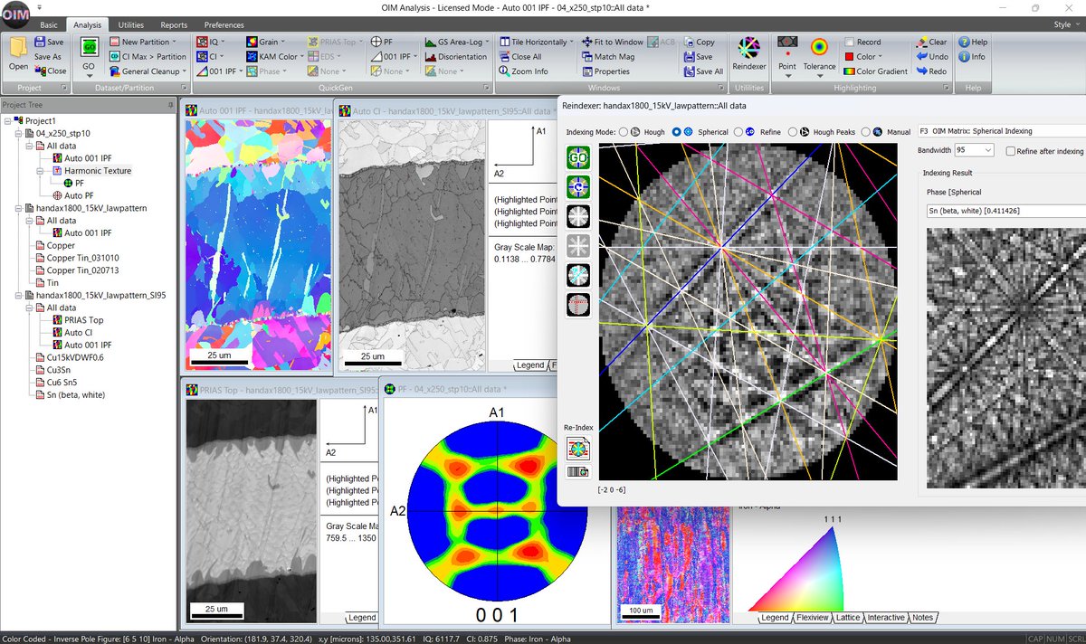Select the Hough indexing mode radio

click(x=624, y=132)
